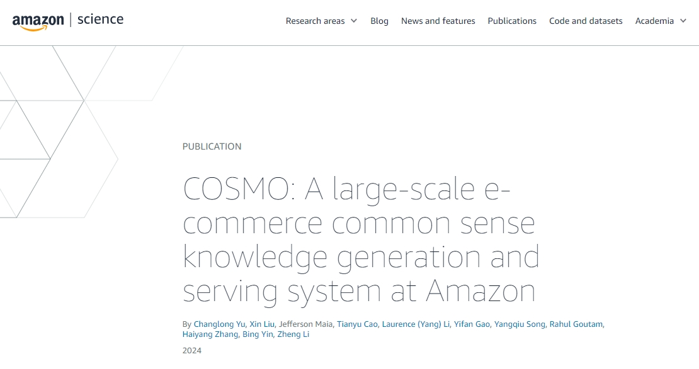Visit Zheng Li's author profile
The height and width of the screenshot is (369, 699).
293,334
